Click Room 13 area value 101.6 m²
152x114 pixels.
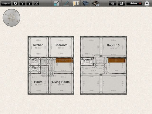tap(113, 48)
